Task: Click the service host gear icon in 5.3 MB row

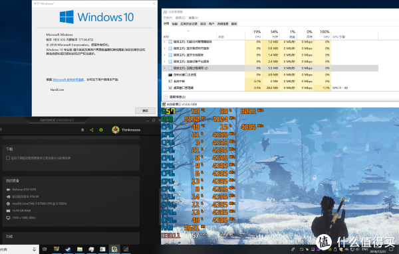Action: pyautogui.click(x=170, y=68)
